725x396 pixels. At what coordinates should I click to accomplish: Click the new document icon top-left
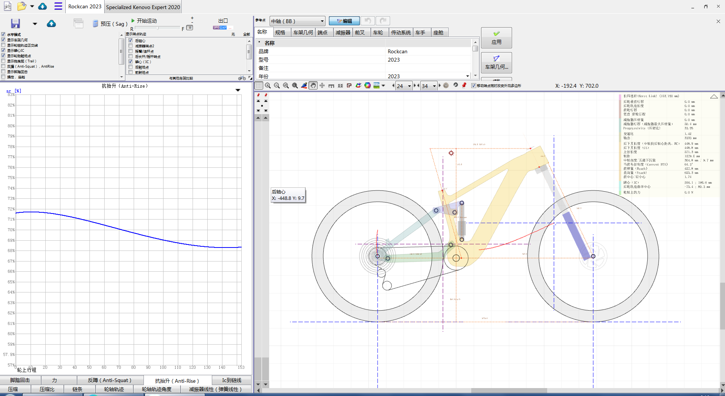(x=8, y=6)
